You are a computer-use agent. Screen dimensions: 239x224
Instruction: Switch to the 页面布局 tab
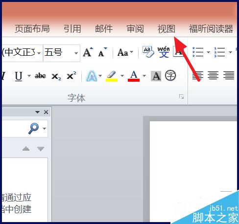(x=32, y=29)
